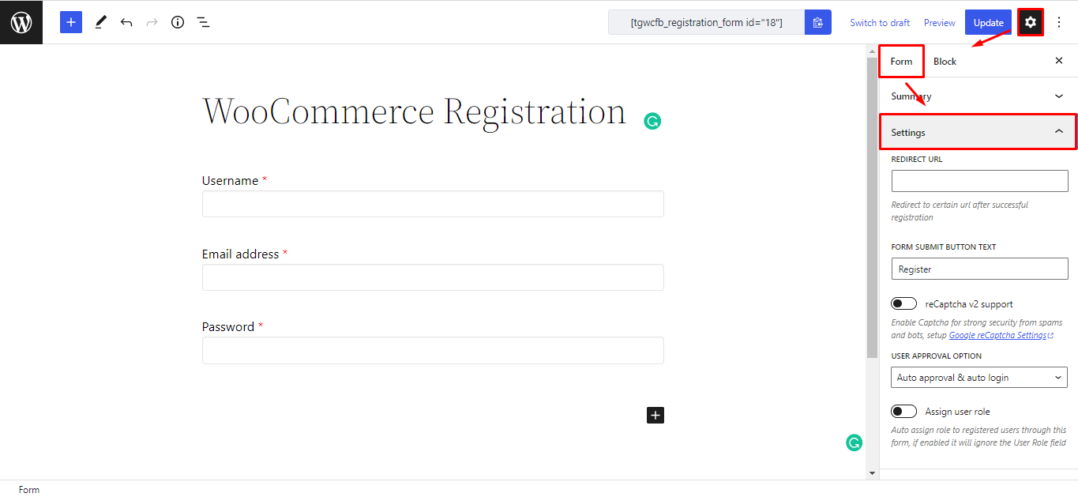Add a new block below the form

pyautogui.click(x=655, y=414)
